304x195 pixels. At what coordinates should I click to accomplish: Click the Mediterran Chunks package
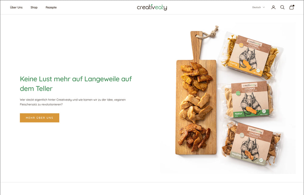coord(252,143)
